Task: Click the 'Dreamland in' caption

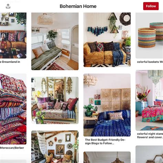Action: click(x=10, y=62)
